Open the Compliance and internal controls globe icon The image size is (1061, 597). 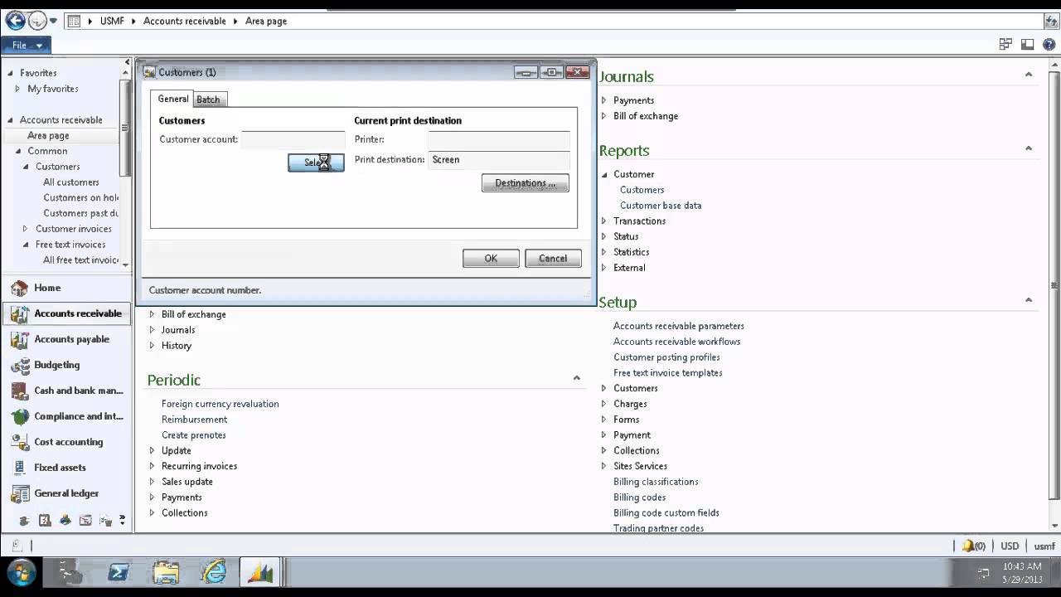pyautogui.click(x=19, y=416)
